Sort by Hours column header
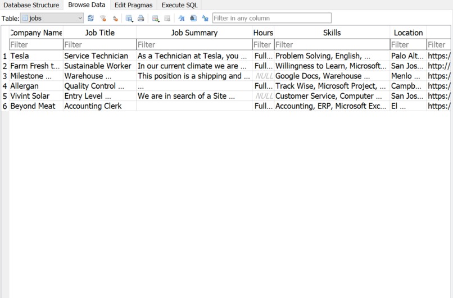This screenshot has width=453, height=298. click(x=263, y=33)
